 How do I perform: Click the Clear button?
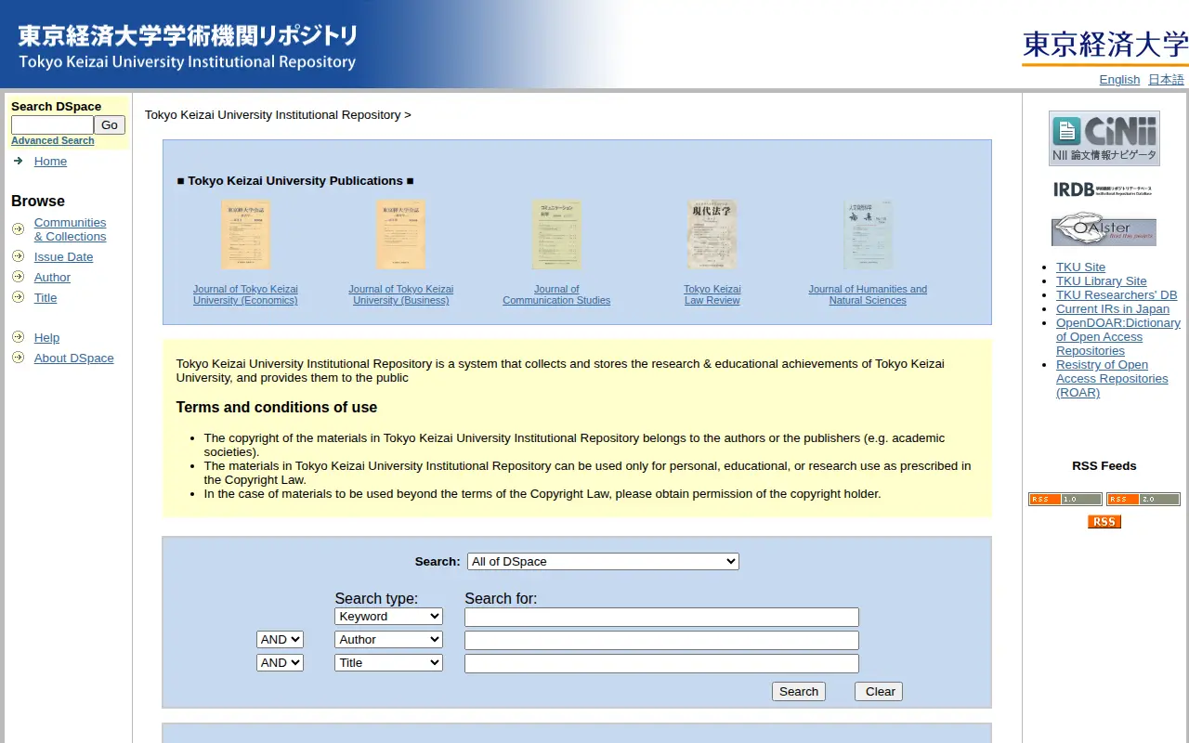pos(879,691)
